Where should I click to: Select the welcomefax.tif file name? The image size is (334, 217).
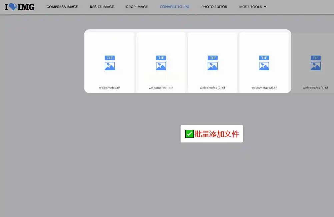click(109, 88)
